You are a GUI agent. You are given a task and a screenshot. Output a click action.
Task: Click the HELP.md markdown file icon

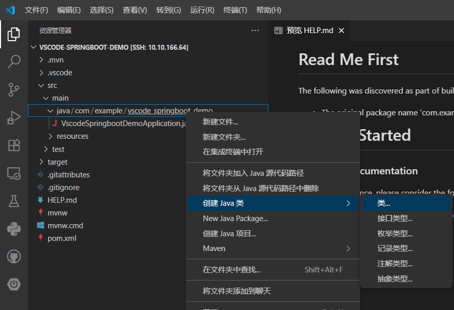[41, 200]
